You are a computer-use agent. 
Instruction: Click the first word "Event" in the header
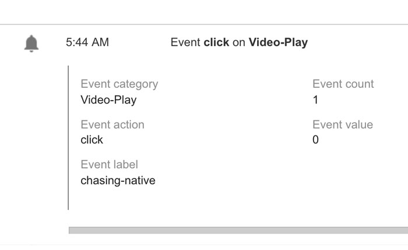[x=185, y=42]
